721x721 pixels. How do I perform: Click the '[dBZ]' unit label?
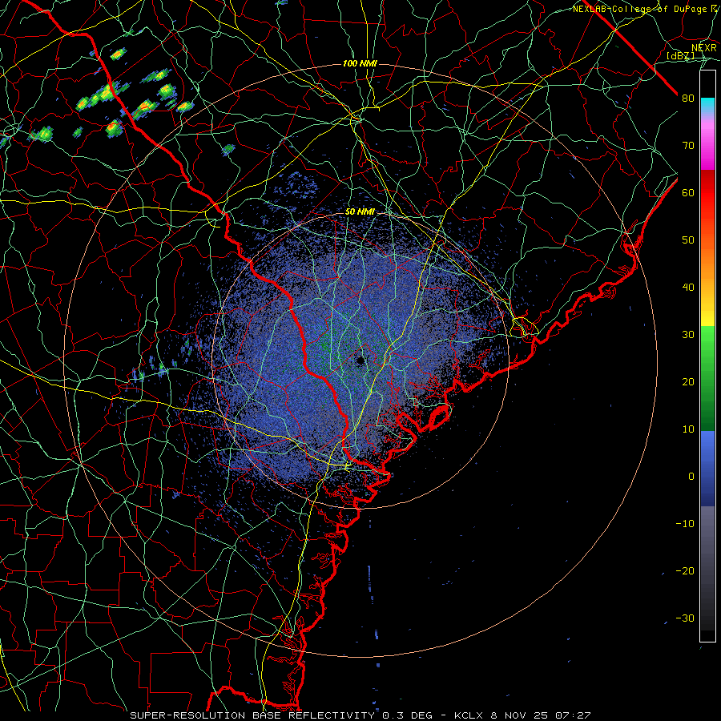(x=680, y=55)
